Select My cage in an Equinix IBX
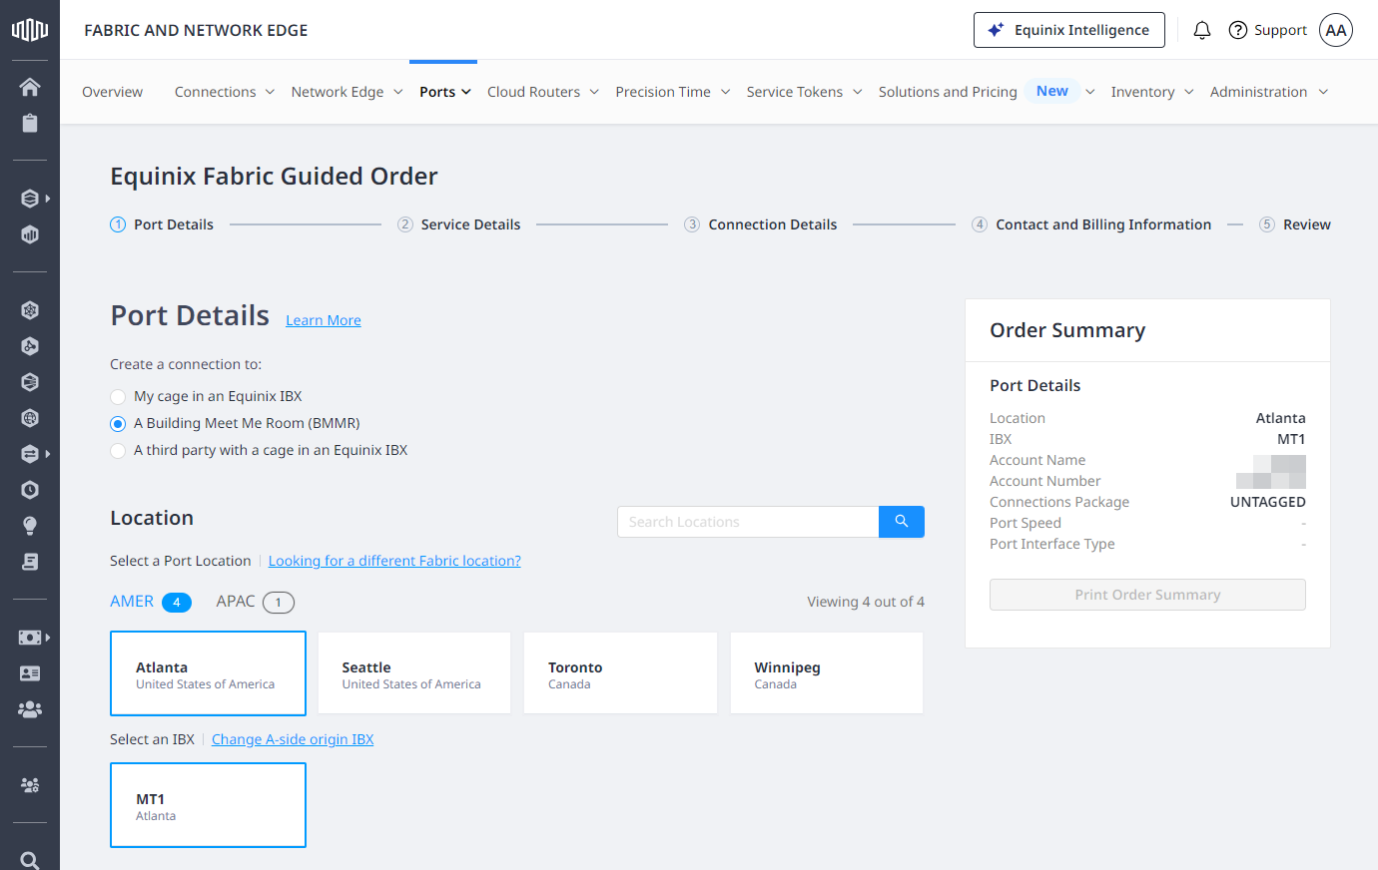This screenshot has width=1378, height=870. click(x=118, y=397)
